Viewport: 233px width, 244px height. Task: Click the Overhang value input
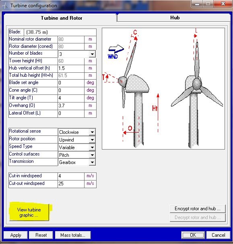[x=71, y=106]
